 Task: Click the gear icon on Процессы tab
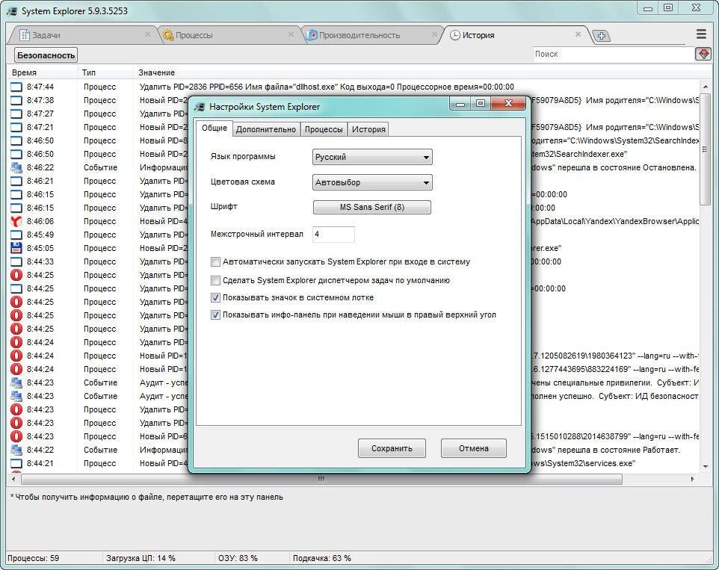(x=168, y=35)
